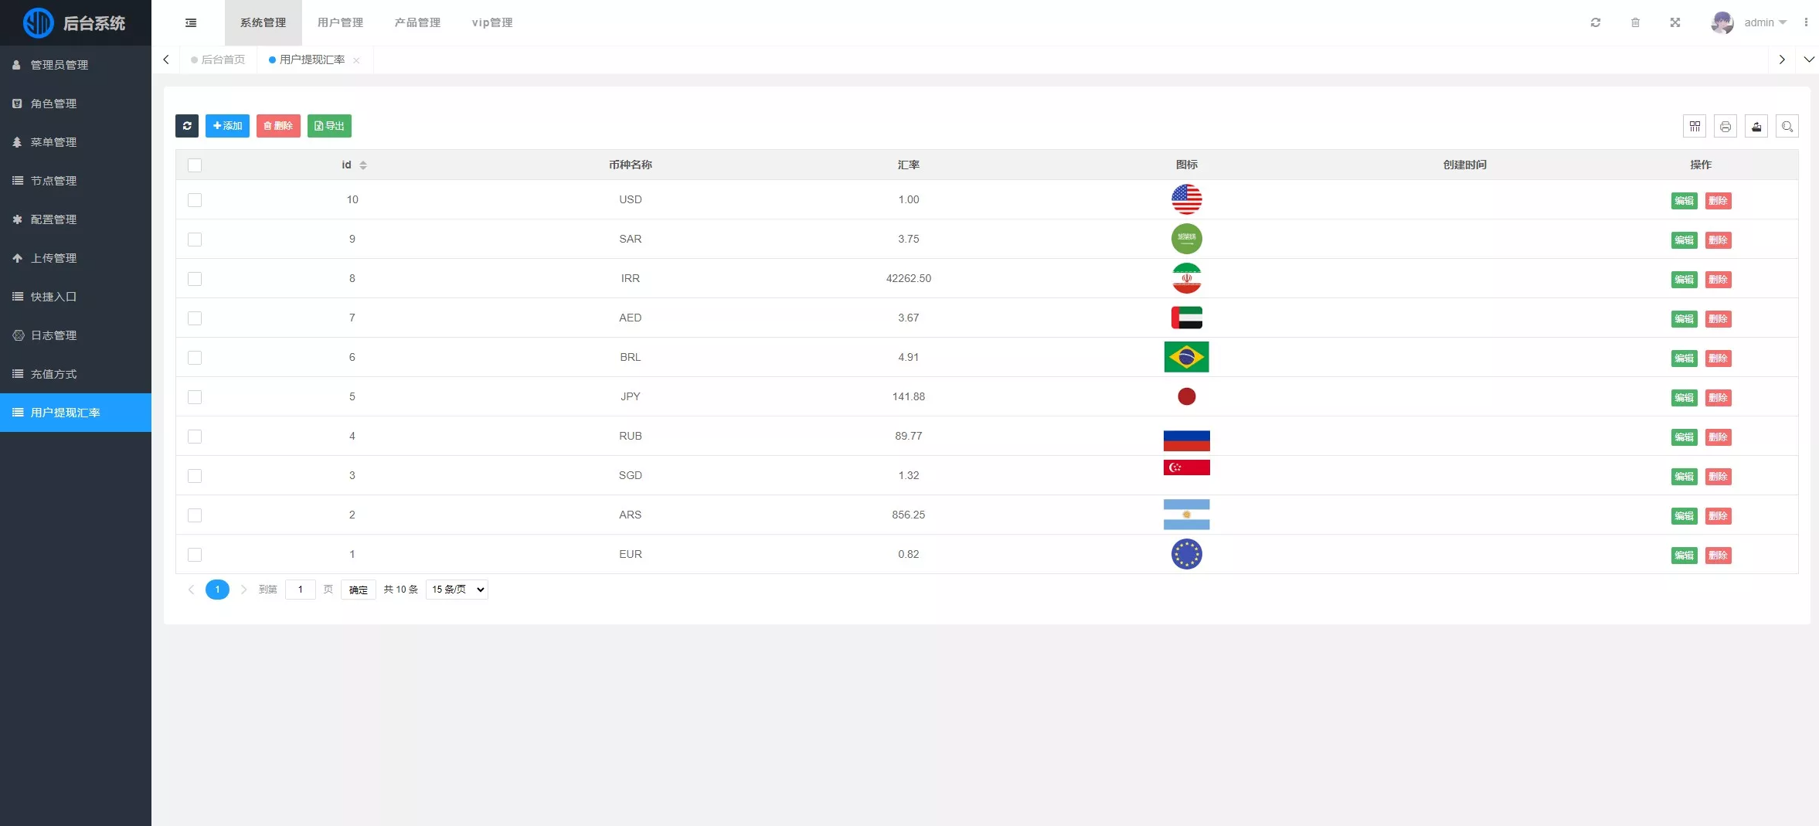This screenshot has height=826, width=1819.
Task: Click the blue 添加 button
Action: pyautogui.click(x=227, y=126)
